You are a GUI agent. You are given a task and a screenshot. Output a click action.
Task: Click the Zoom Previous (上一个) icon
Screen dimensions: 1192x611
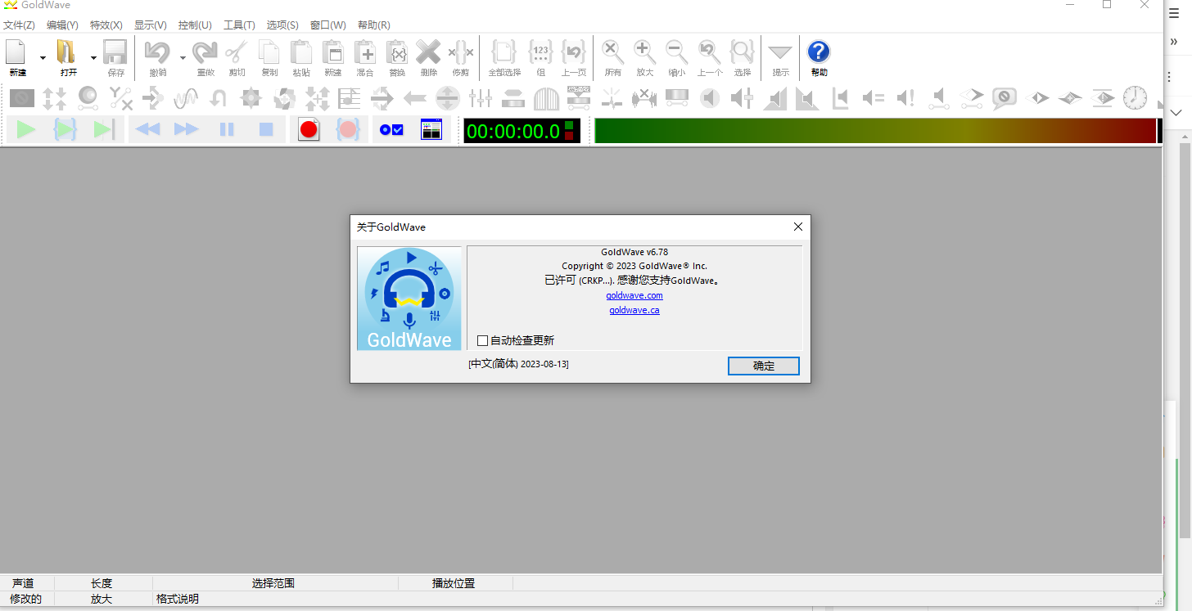click(709, 52)
